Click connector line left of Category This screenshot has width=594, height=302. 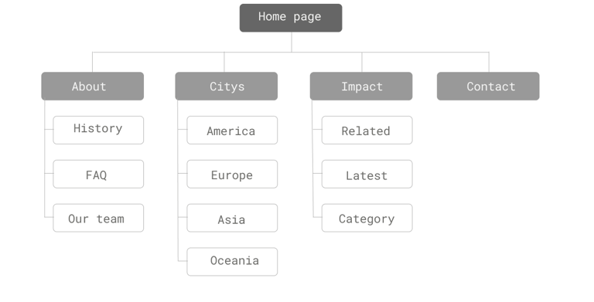click(317, 217)
